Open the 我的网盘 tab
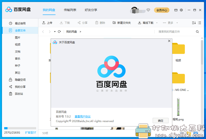 point(49,10)
